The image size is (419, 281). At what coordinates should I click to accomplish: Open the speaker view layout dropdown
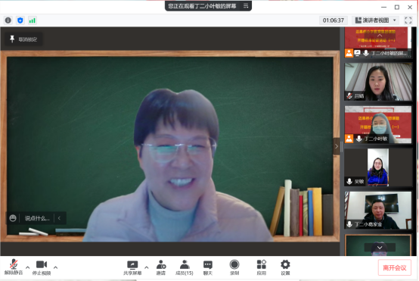click(375, 20)
